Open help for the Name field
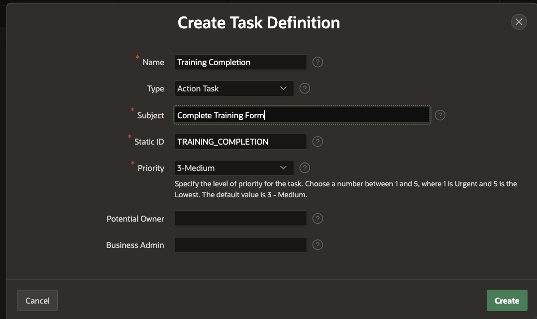Viewport: 537px width, 319px height. (x=318, y=62)
